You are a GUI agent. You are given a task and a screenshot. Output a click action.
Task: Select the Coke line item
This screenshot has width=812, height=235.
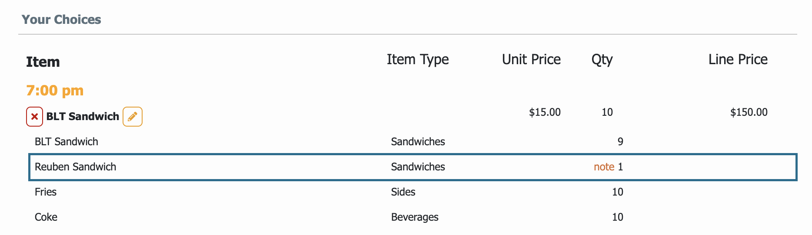[413, 217]
